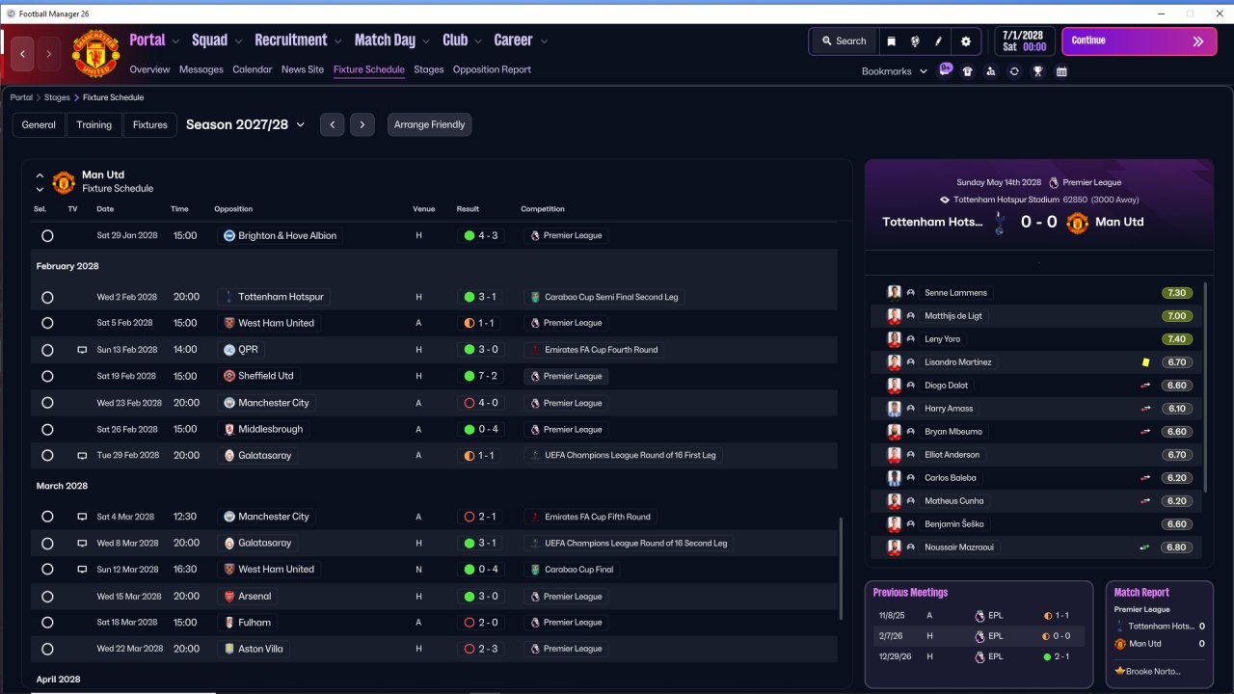Click the Arsenal badge in the fixture list
Image resolution: width=1234 pixels, height=694 pixels.
(229, 597)
